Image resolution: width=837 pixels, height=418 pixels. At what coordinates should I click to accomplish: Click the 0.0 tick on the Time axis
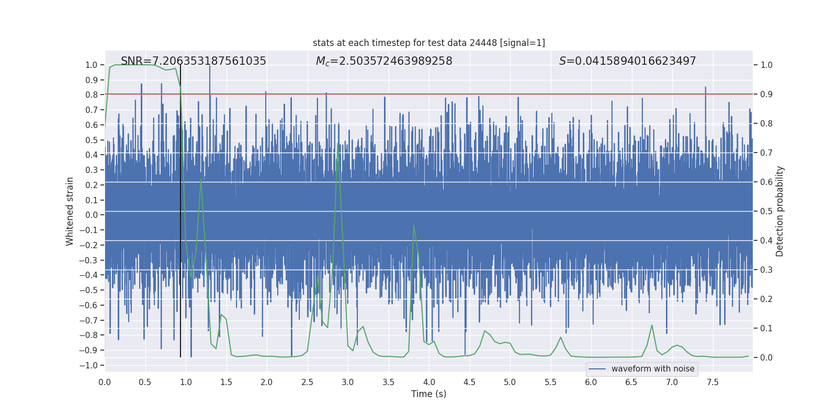(105, 382)
